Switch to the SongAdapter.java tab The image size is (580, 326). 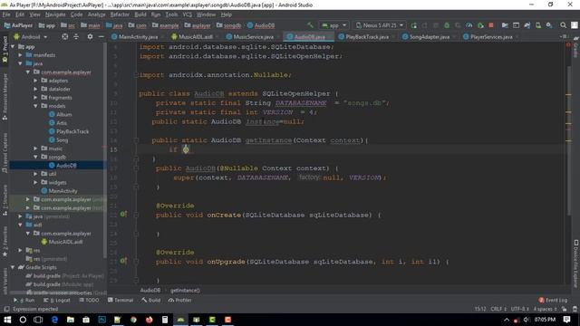429,36
